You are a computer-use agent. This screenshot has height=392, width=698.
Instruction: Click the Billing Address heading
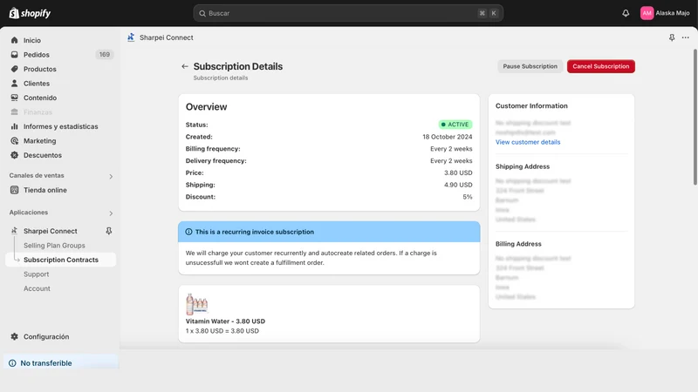click(x=518, y=244)
